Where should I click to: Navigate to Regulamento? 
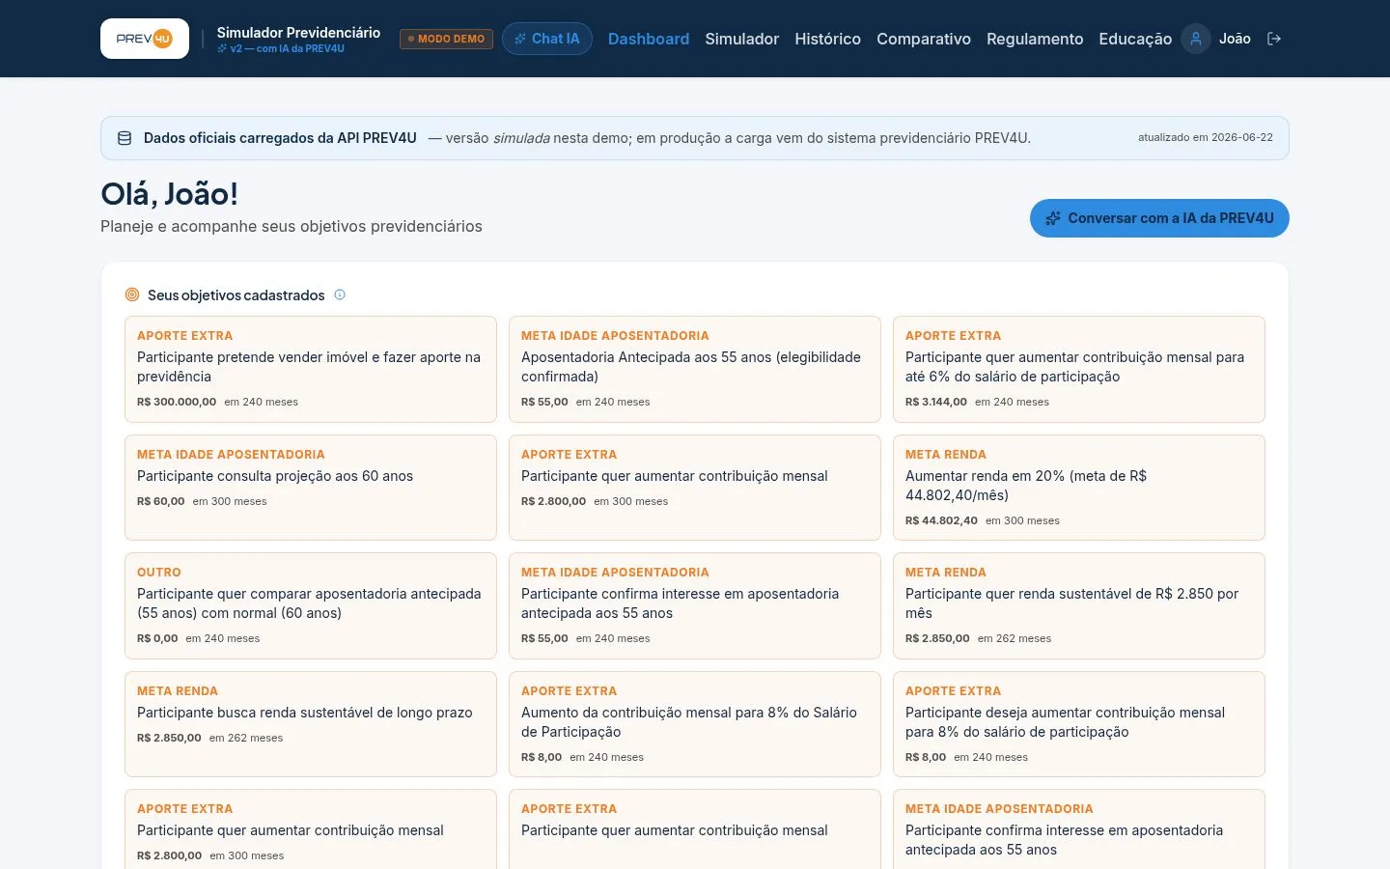point(1035,39)
